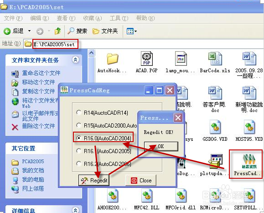Open the 工具(T) menu

coord(119,18)
